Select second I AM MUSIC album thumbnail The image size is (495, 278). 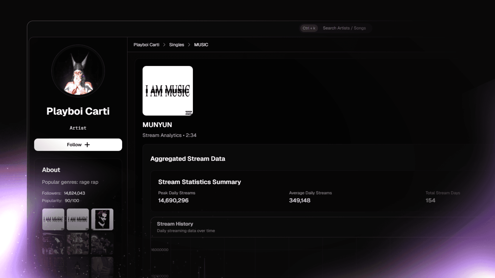click(x=78, y=219)
